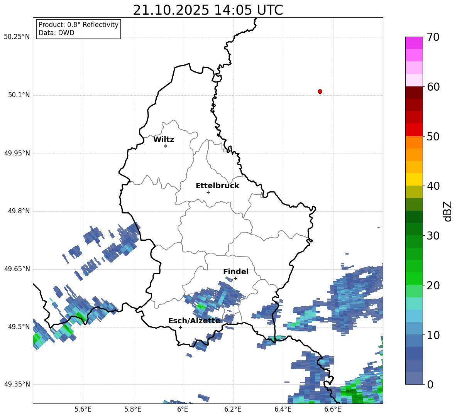Click the 5.6°E longitude label
The height and width of the screenshot is (417, 457).
[x=83, y=409]
